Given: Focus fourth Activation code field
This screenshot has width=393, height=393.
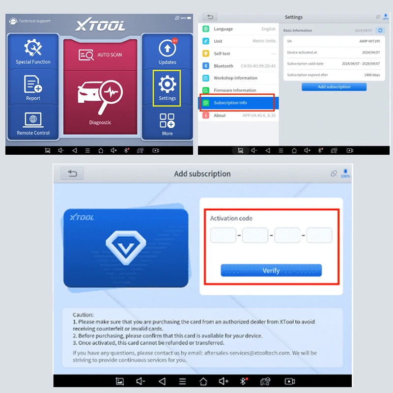Looking at the screenshot, I should click(x=319, y=235).
